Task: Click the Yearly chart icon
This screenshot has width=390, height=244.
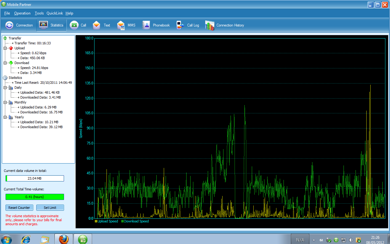Action: click(x=11, y=117)
